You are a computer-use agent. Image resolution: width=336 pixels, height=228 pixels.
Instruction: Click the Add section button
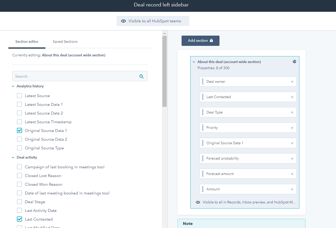pyautogui.click(x=201, y=41)
